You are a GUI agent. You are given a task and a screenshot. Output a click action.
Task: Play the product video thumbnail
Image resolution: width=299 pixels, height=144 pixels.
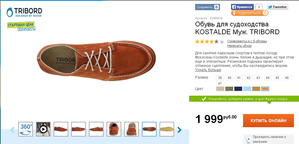43,129
